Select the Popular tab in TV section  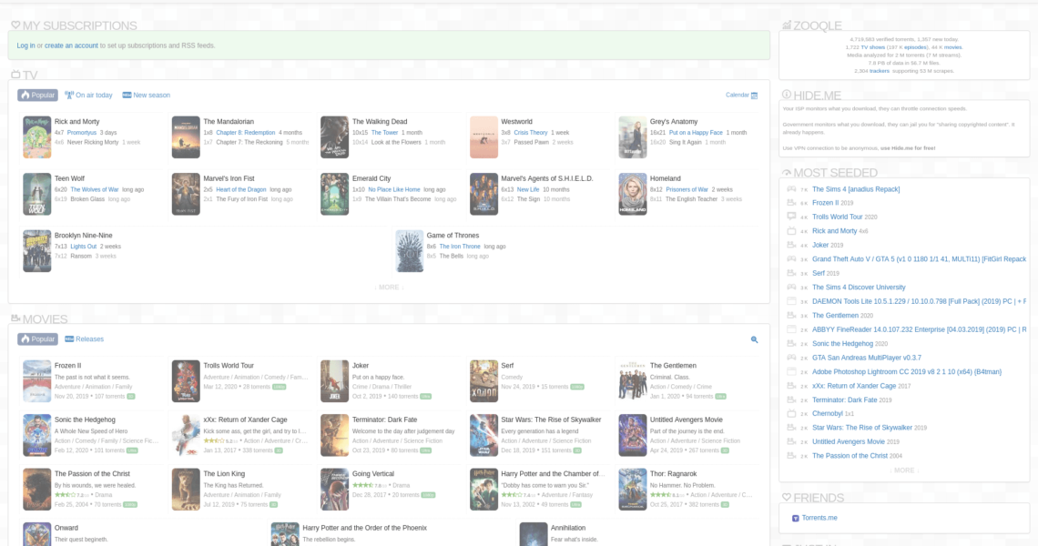coord(37,95)
